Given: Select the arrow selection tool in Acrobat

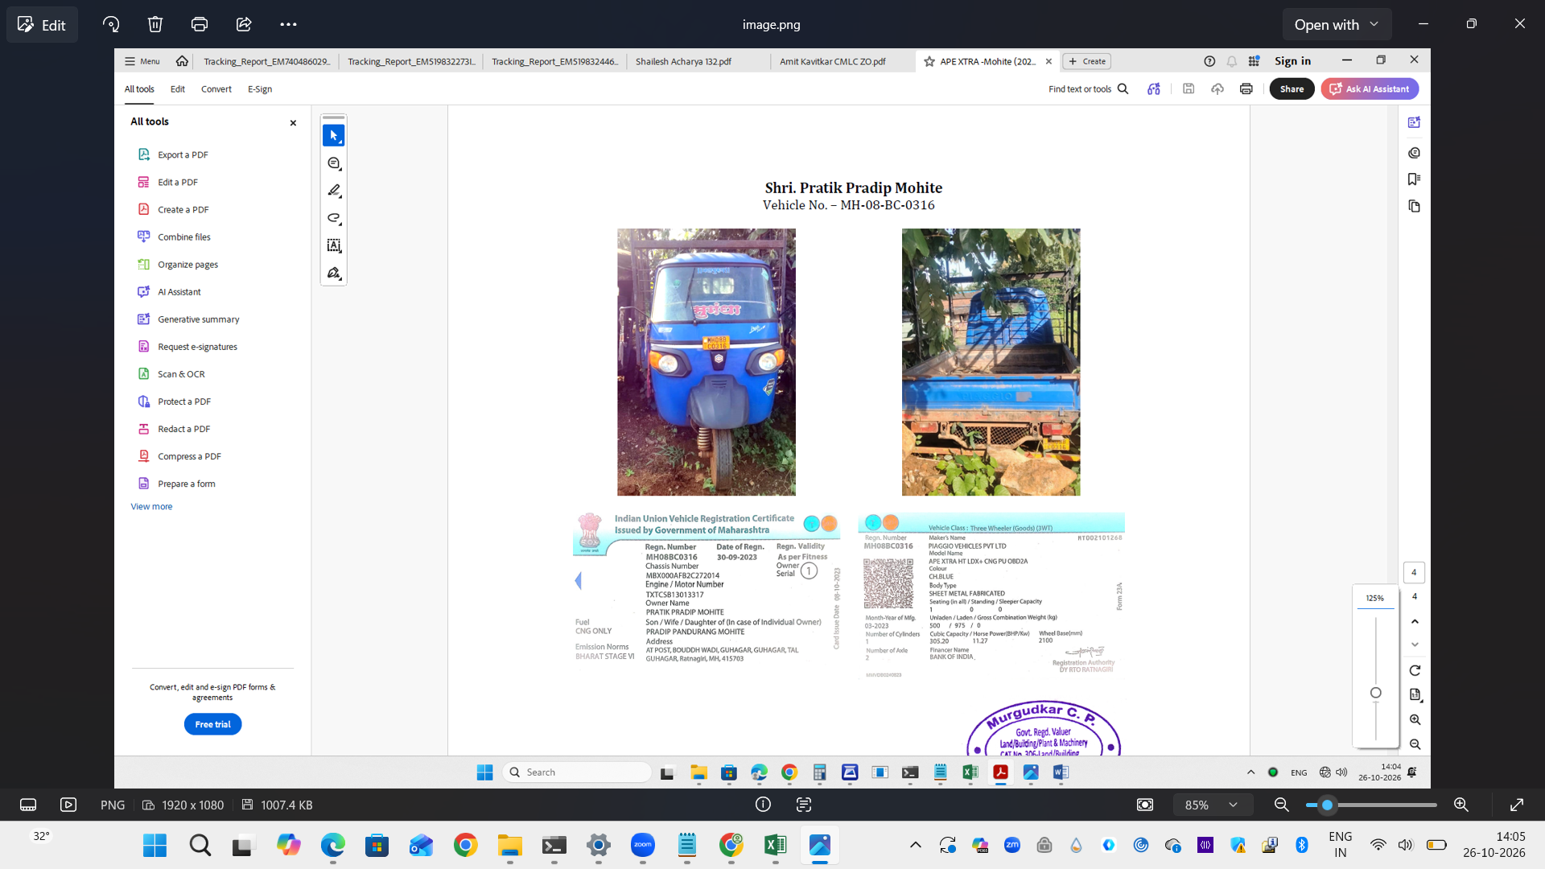Looking at the screenshot, I should (333, 135).
